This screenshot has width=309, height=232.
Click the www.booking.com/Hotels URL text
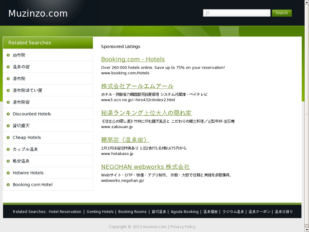point(125,73)
